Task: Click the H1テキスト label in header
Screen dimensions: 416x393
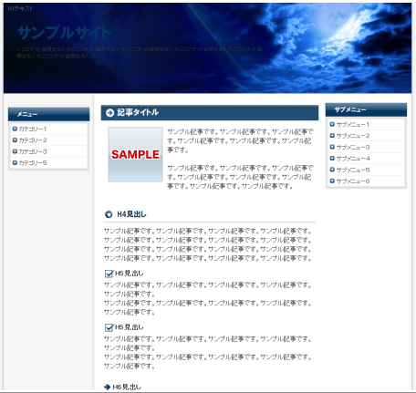Action: click(x=20, y=8)
